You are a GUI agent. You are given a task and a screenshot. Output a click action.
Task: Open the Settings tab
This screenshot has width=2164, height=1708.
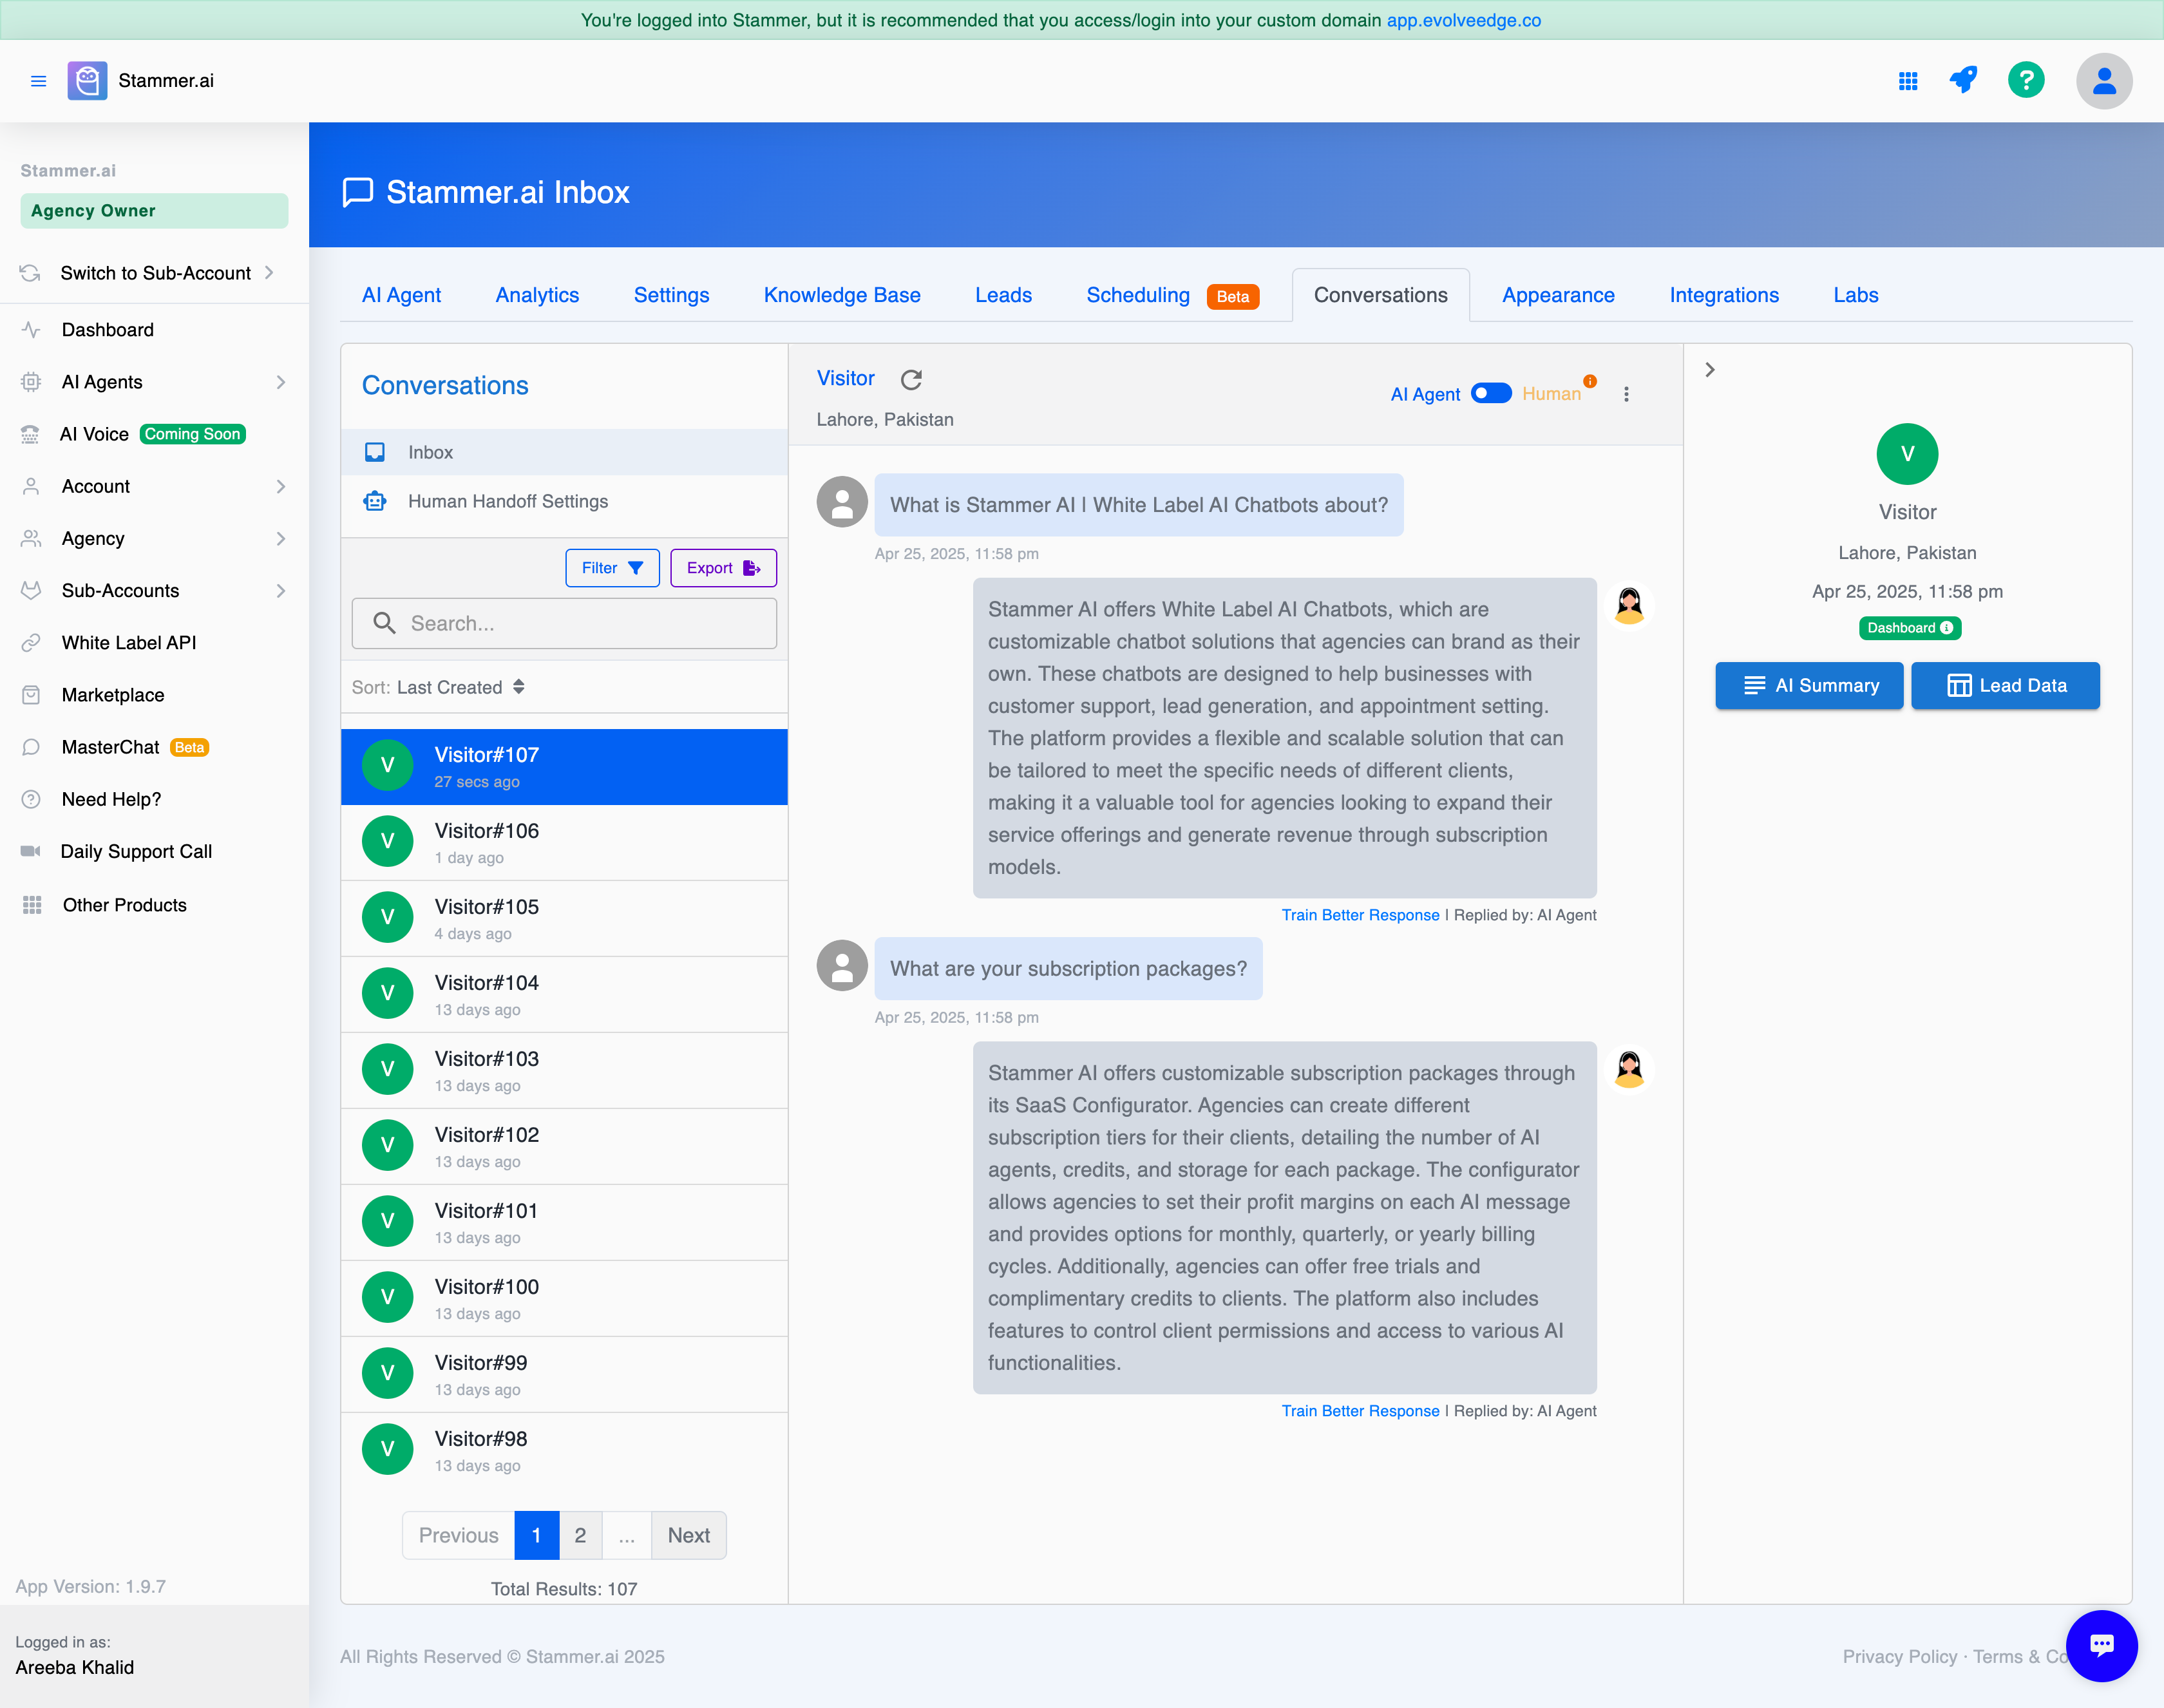[x=671, y=295]
